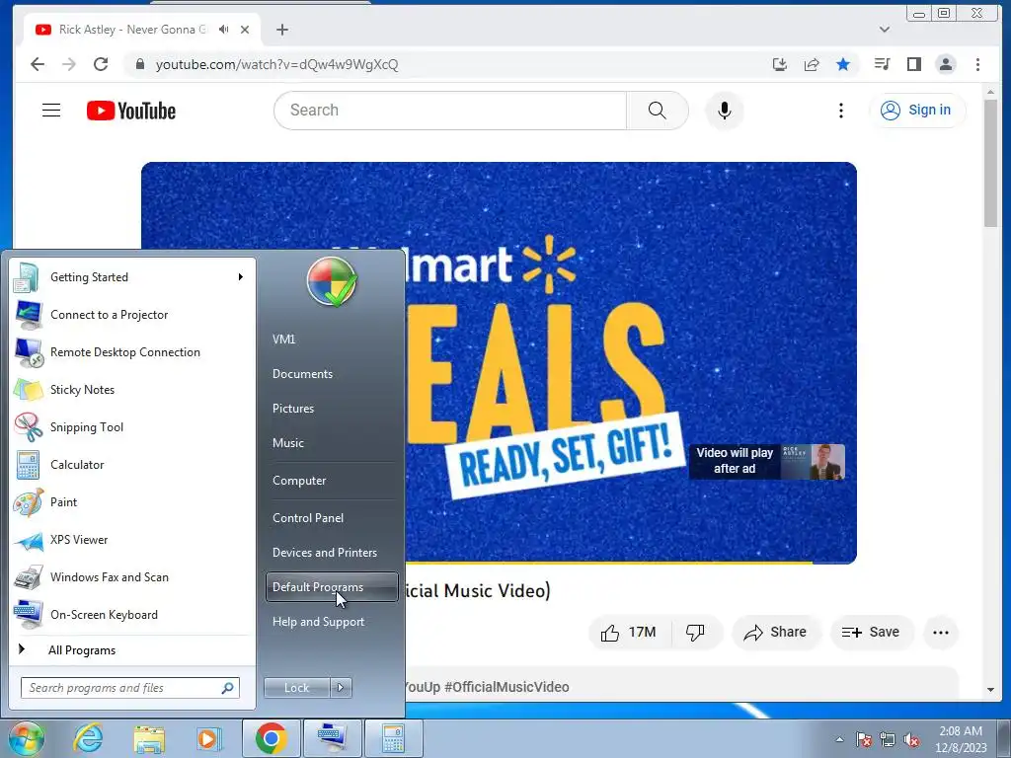The image size is (1011, 758).
Task: Open Connect to a Projector
Action: 132,315
